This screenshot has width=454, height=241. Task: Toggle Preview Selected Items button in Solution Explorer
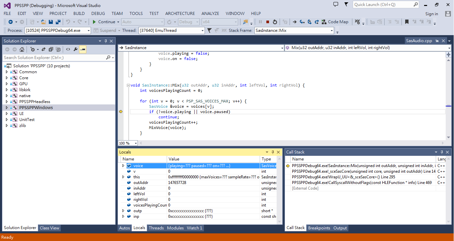point(83,49)
